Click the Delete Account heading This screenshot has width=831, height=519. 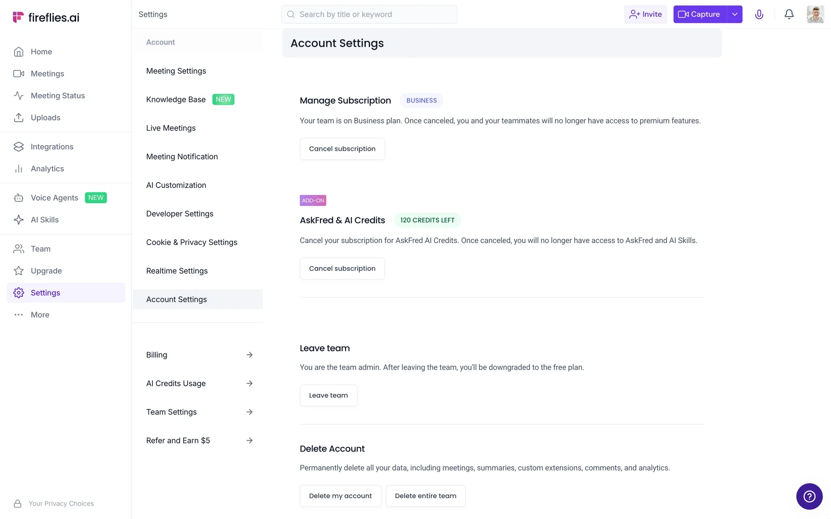point(332,449)
